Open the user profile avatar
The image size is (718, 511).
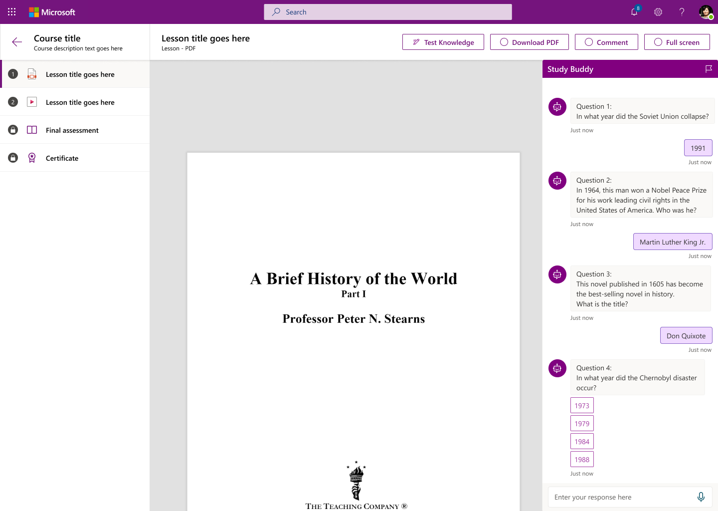point(706,12)
